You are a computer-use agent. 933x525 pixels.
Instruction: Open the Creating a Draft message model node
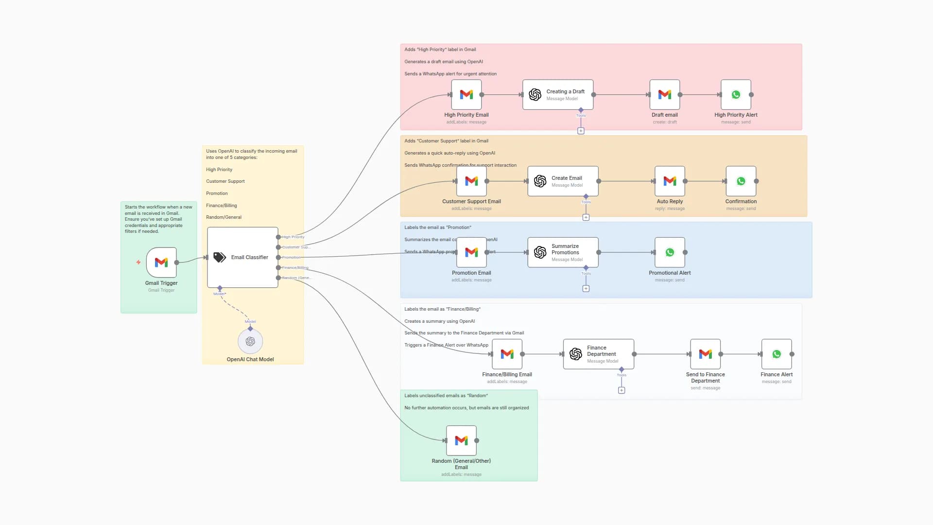pyautogui.click(x=557, y=94)
